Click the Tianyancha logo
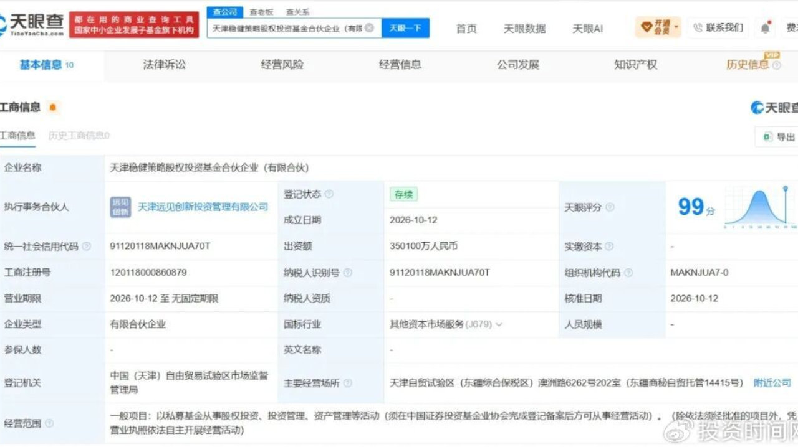Image resolution: width=798 pixels, height=447 pixels. tap(32, 24)
